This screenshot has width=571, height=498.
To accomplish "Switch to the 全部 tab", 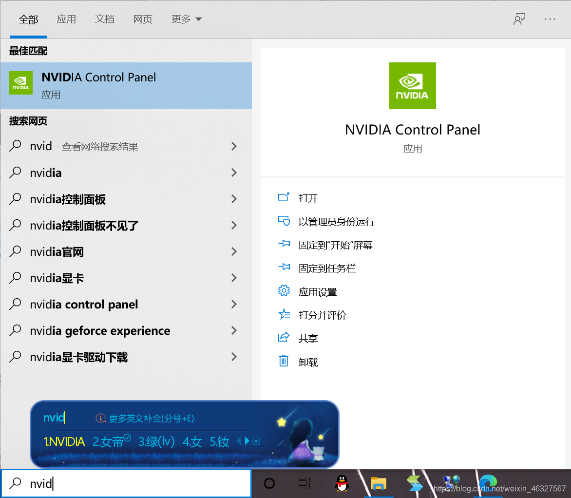I will (28, 19).
